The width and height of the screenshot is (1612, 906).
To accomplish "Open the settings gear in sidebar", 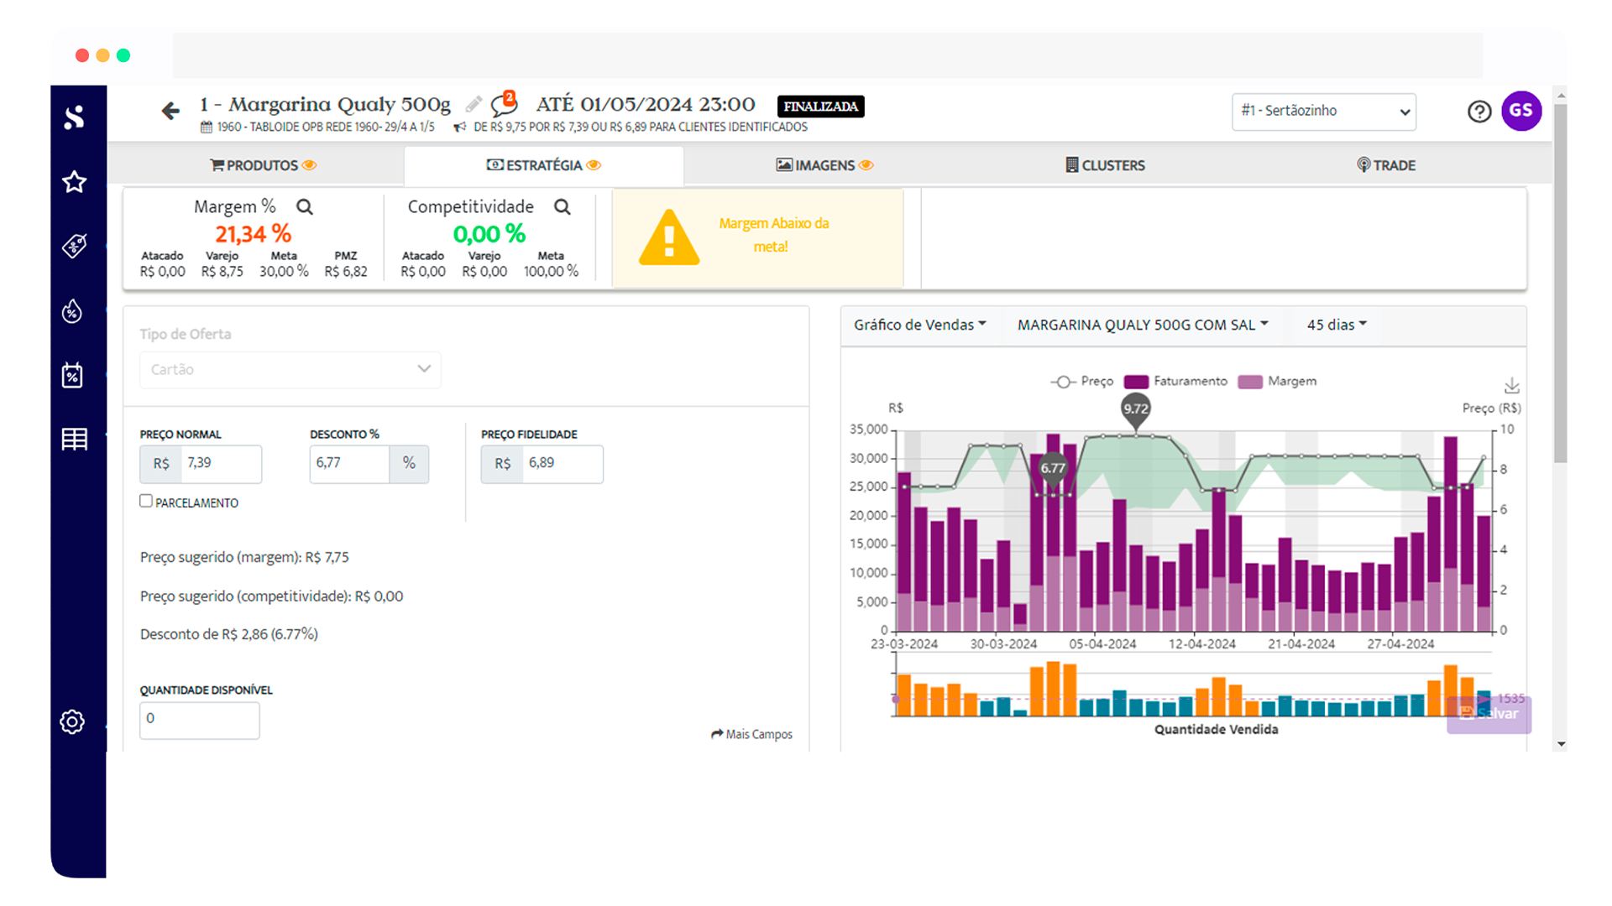I will (72, 721).
